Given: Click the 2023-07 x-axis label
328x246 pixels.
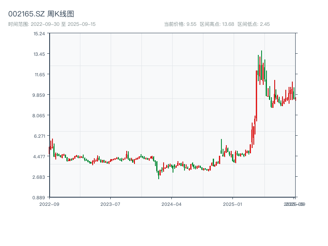Looking at the screenshot, I should (110, 204).
